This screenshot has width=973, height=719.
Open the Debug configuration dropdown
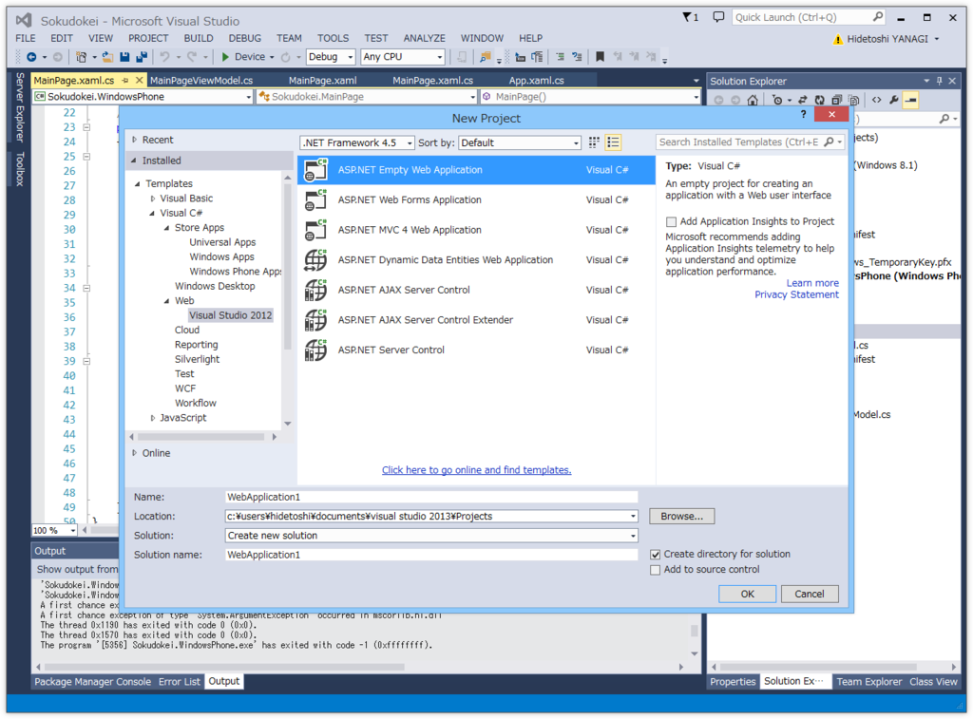[x=331, y=57]
